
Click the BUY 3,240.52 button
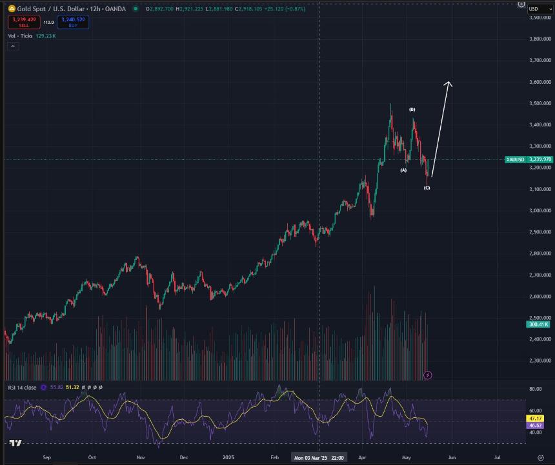(x=73, y=22)
